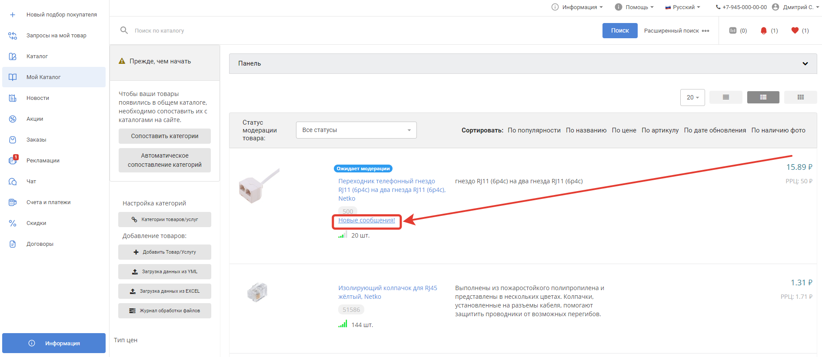Click the Рекламации icon with red badge
Image resolution: width=822 pixels, height=357 pixels.
pyautogui.click(x=13, y=160)
